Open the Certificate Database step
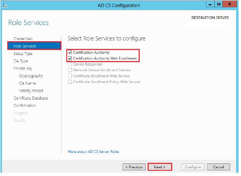The width and height of the screenshot is (241, 176). pos(31,98)
